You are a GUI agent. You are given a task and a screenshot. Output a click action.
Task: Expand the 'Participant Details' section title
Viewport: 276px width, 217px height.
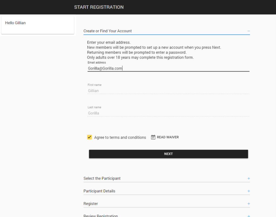pyautogui.click(x=99, y=191)
